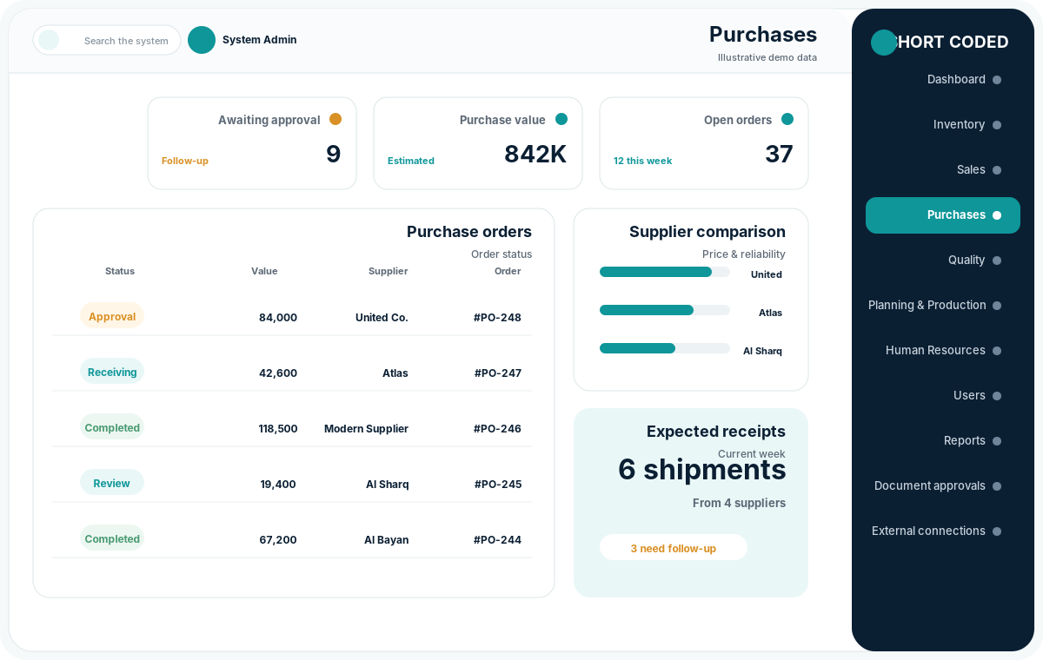This screenshot has width=1043, height=660.
Task: Click the System Admin user name
Action: (x=259, y=40)
